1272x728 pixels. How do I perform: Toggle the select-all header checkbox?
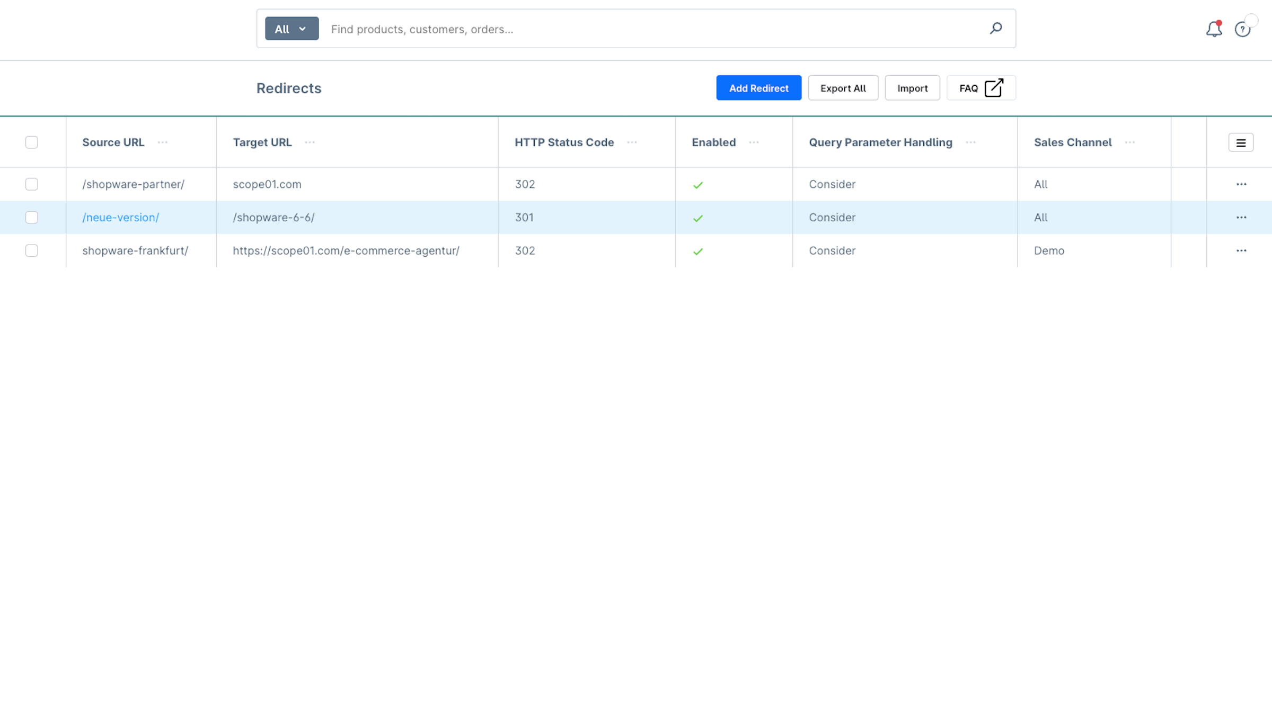32,142
